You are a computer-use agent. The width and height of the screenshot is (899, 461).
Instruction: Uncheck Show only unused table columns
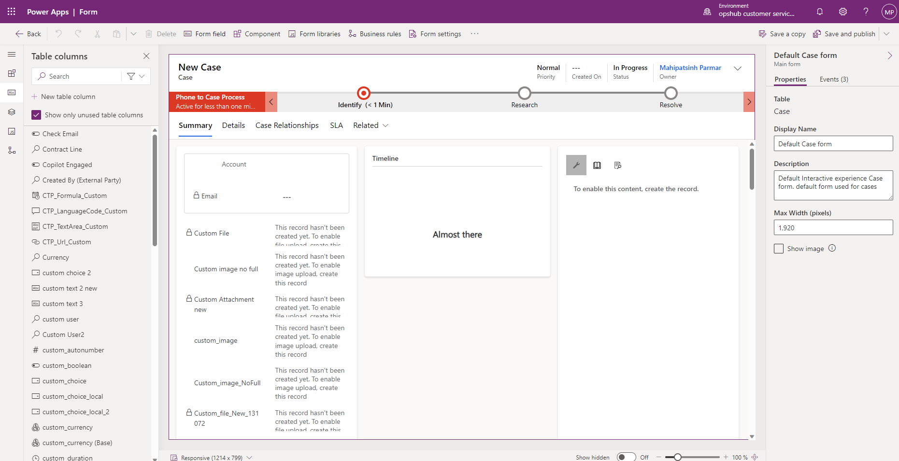click(36, 115)
